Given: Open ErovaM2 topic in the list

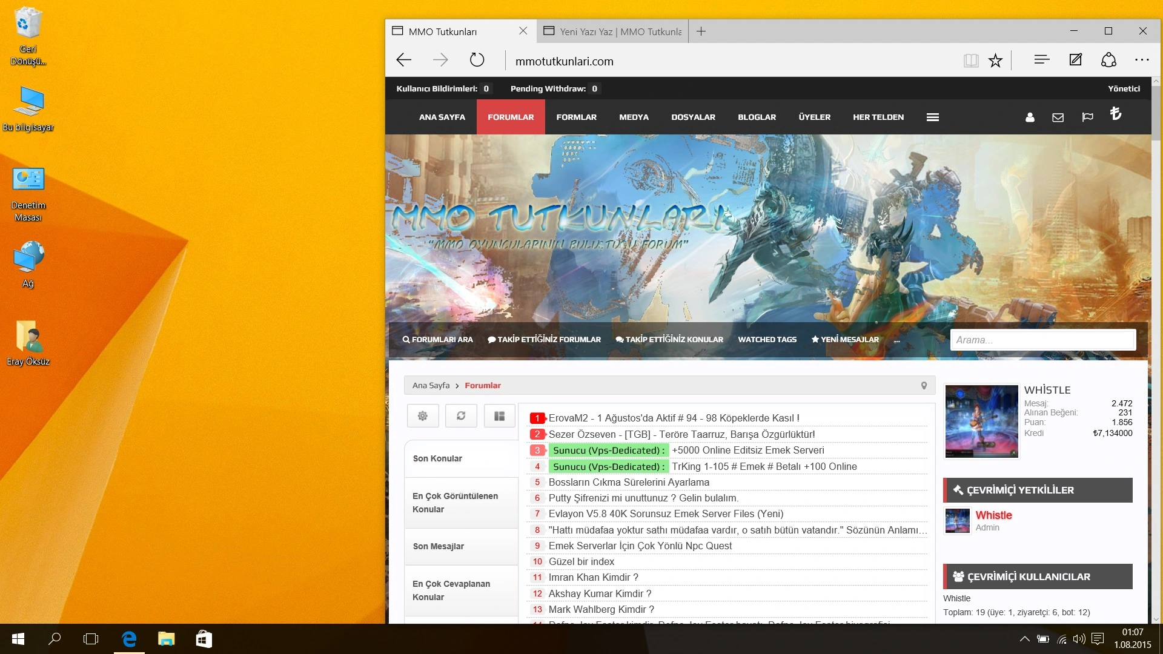Looking at the screenshot, I should click(674, 418).
